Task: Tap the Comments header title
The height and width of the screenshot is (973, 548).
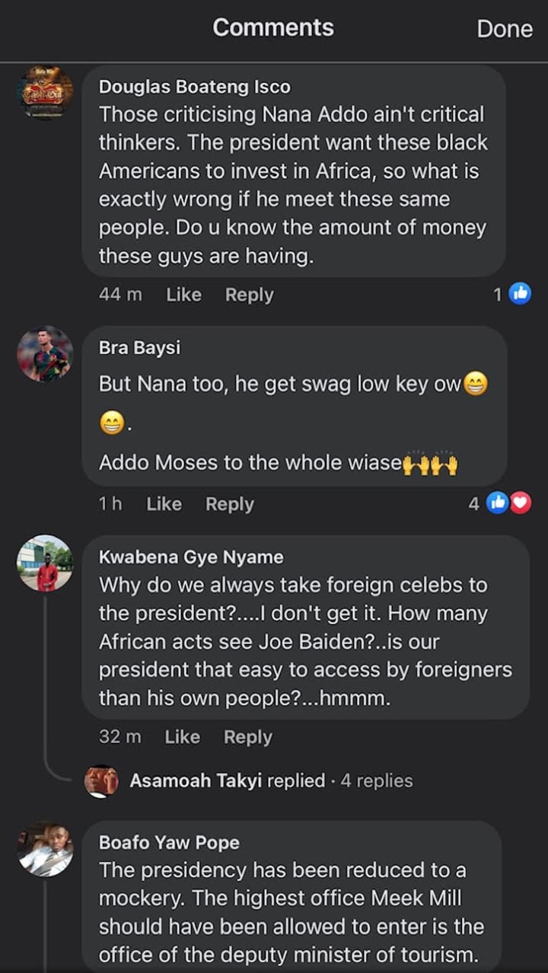Action: 273,28
